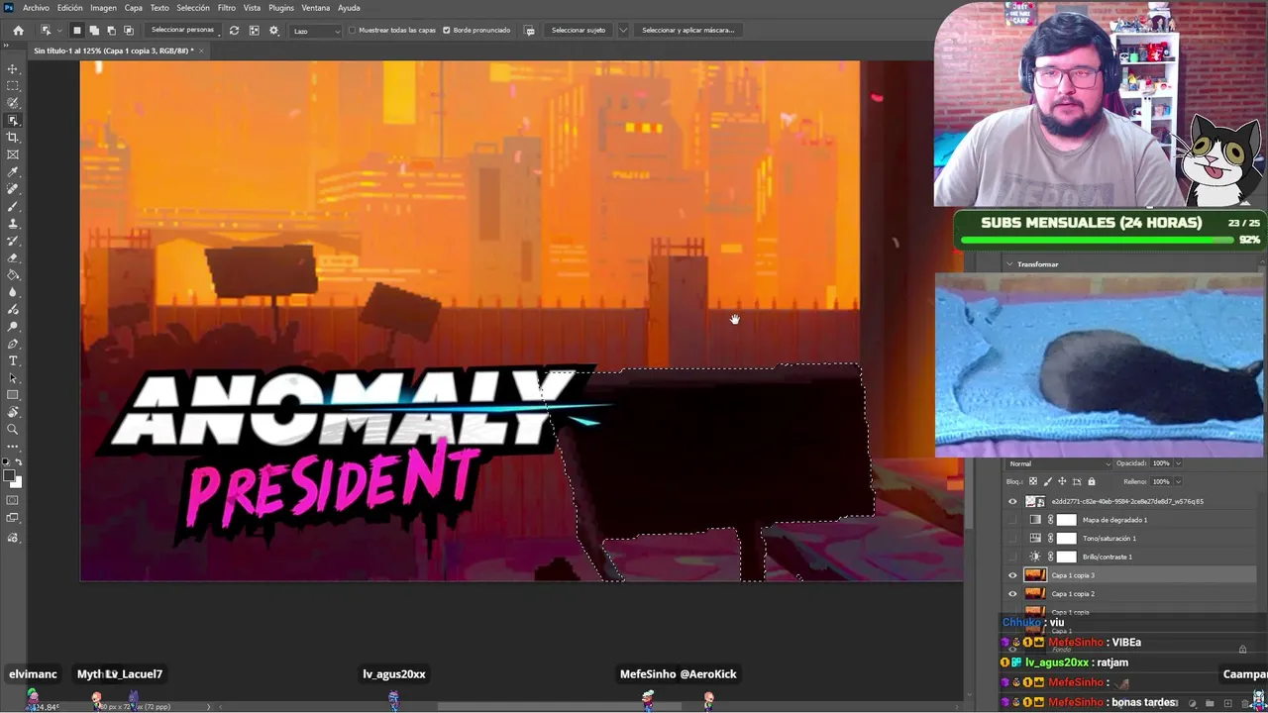Select the Eyedropper tool
1268x713 pixels.
tap(13, 172)
